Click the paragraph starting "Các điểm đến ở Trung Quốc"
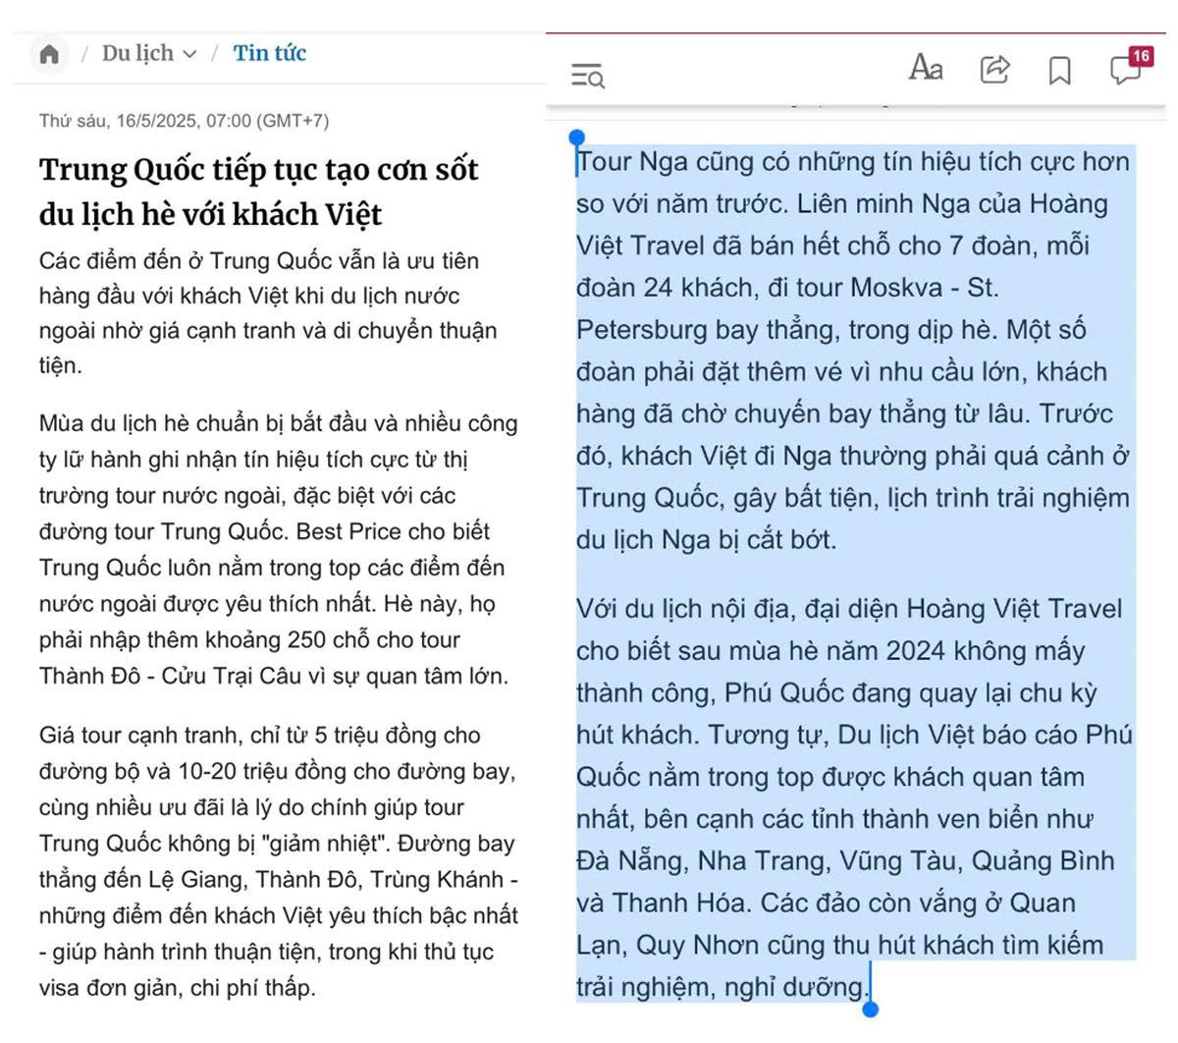Viewport: 1178px width, 1043px height. tap(268, 313)
